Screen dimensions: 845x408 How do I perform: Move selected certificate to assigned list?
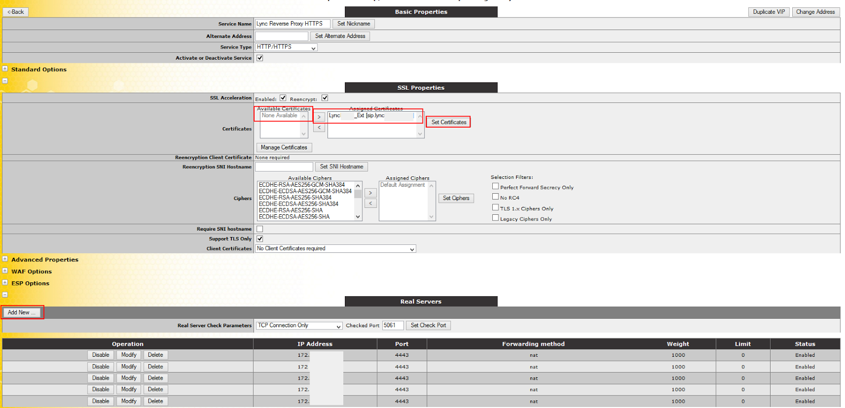pyautogui.click(x=319, y=117)
